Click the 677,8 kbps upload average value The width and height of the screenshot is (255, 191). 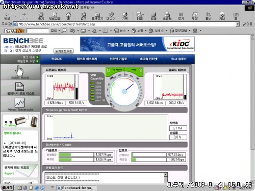[x=176, y=154]
